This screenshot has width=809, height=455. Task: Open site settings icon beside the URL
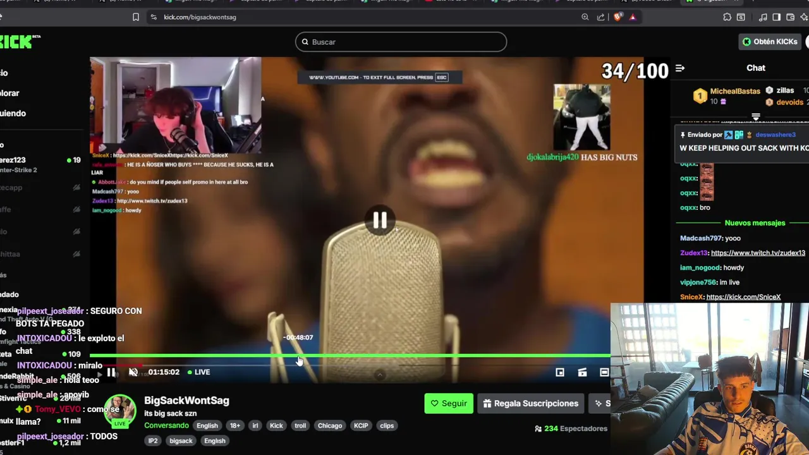154,17
